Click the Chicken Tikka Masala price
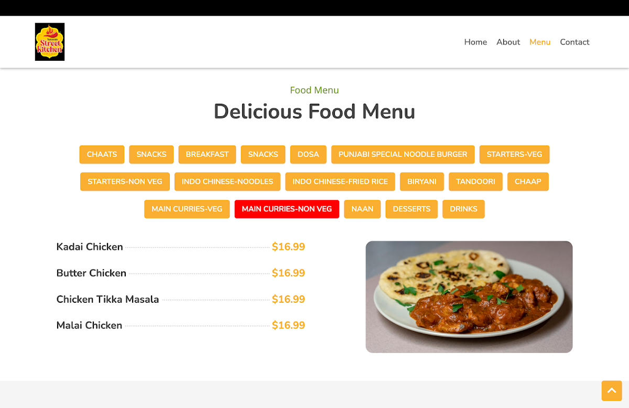 [x=288, y=299]
